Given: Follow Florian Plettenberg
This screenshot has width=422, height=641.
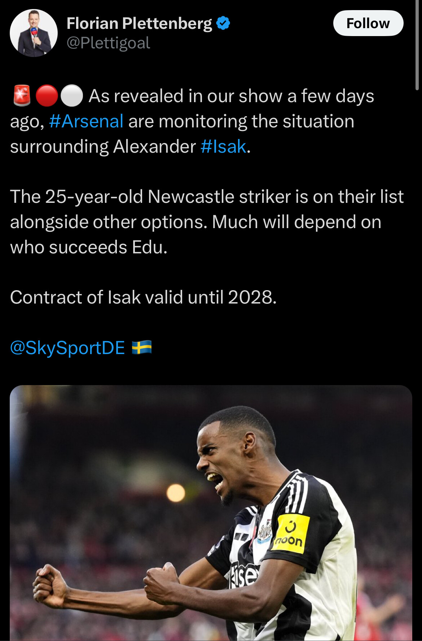Looking at the screenshot, I should (x=368, y=23).
